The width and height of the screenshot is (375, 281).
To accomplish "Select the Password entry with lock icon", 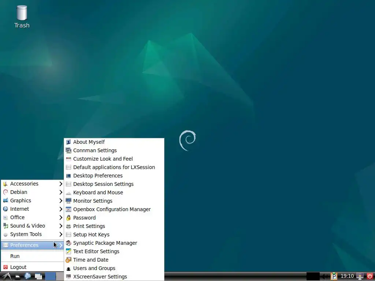I will coord(114,218).
